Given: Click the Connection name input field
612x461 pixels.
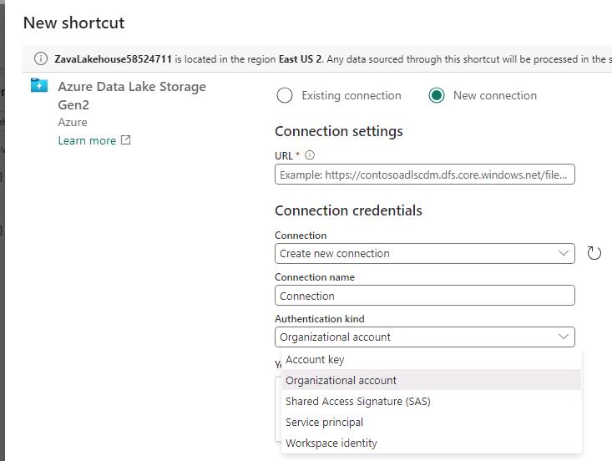Looking at the screenshot, I should point(425,296).
